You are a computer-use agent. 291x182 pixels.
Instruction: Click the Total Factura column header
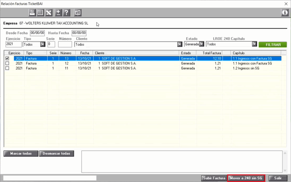[209, 53]
